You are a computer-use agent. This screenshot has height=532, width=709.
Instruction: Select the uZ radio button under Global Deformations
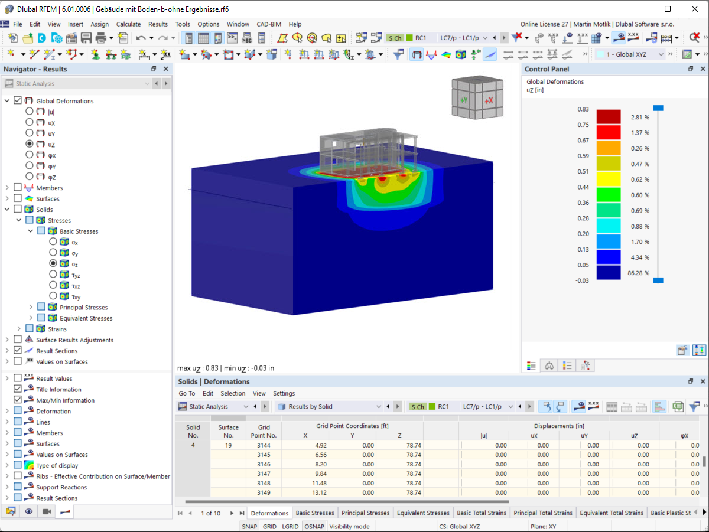tap(30, 143)
